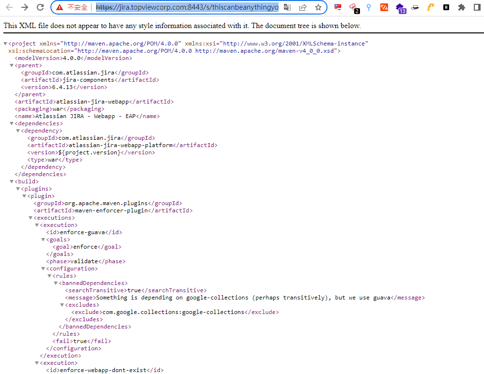This screenshot has height=374, width=484.
Task: Open the extension with badge 2
Action: point(354,8)
